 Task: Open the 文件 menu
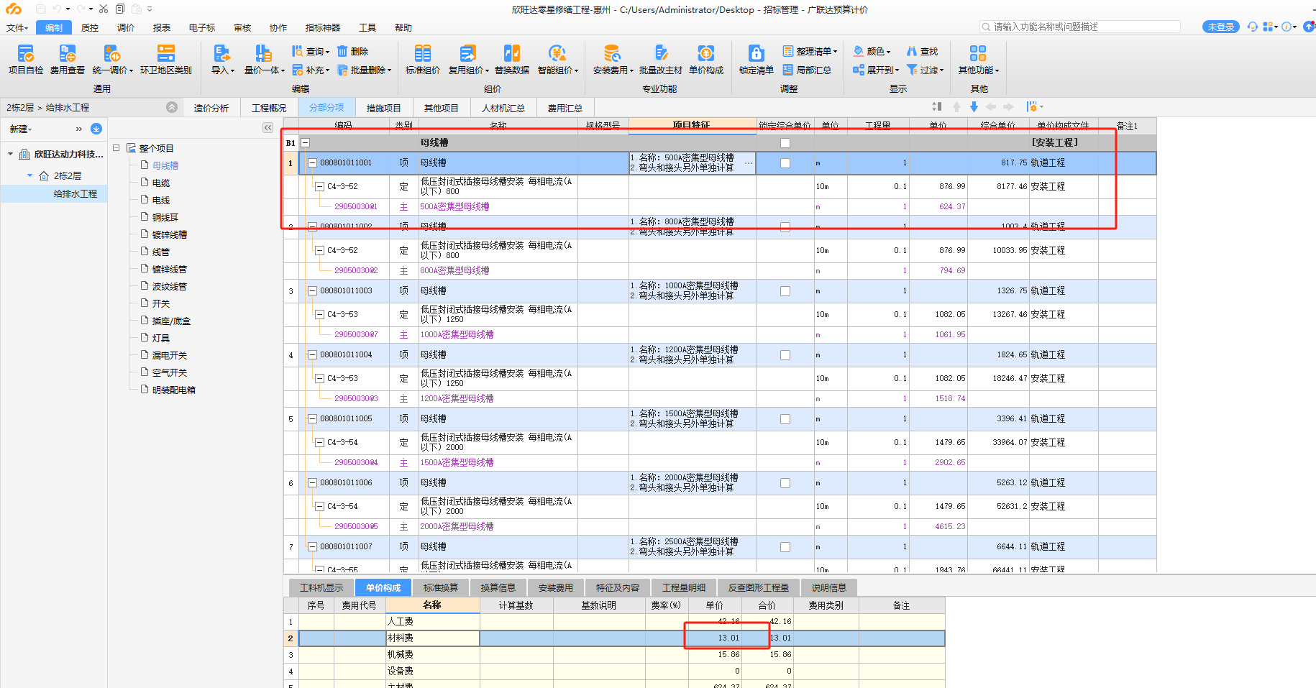pos(17,27)
